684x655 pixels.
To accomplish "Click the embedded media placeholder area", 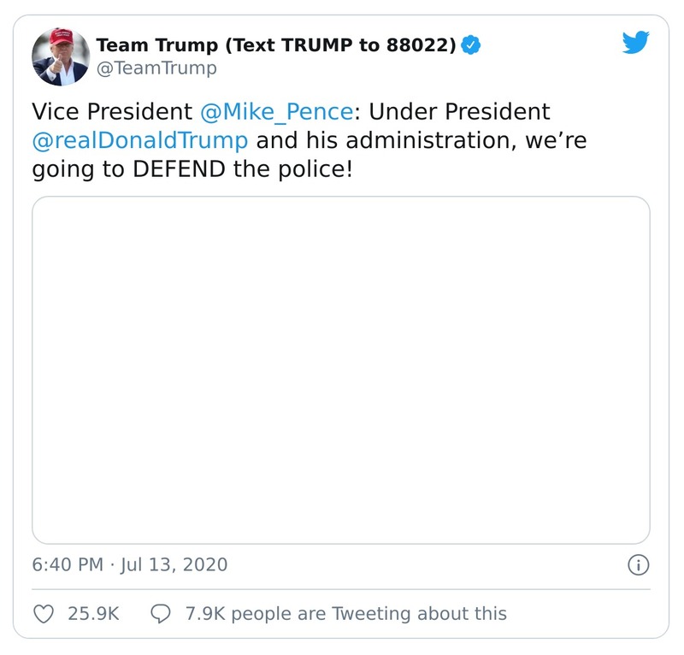I will tap(342, 369).
